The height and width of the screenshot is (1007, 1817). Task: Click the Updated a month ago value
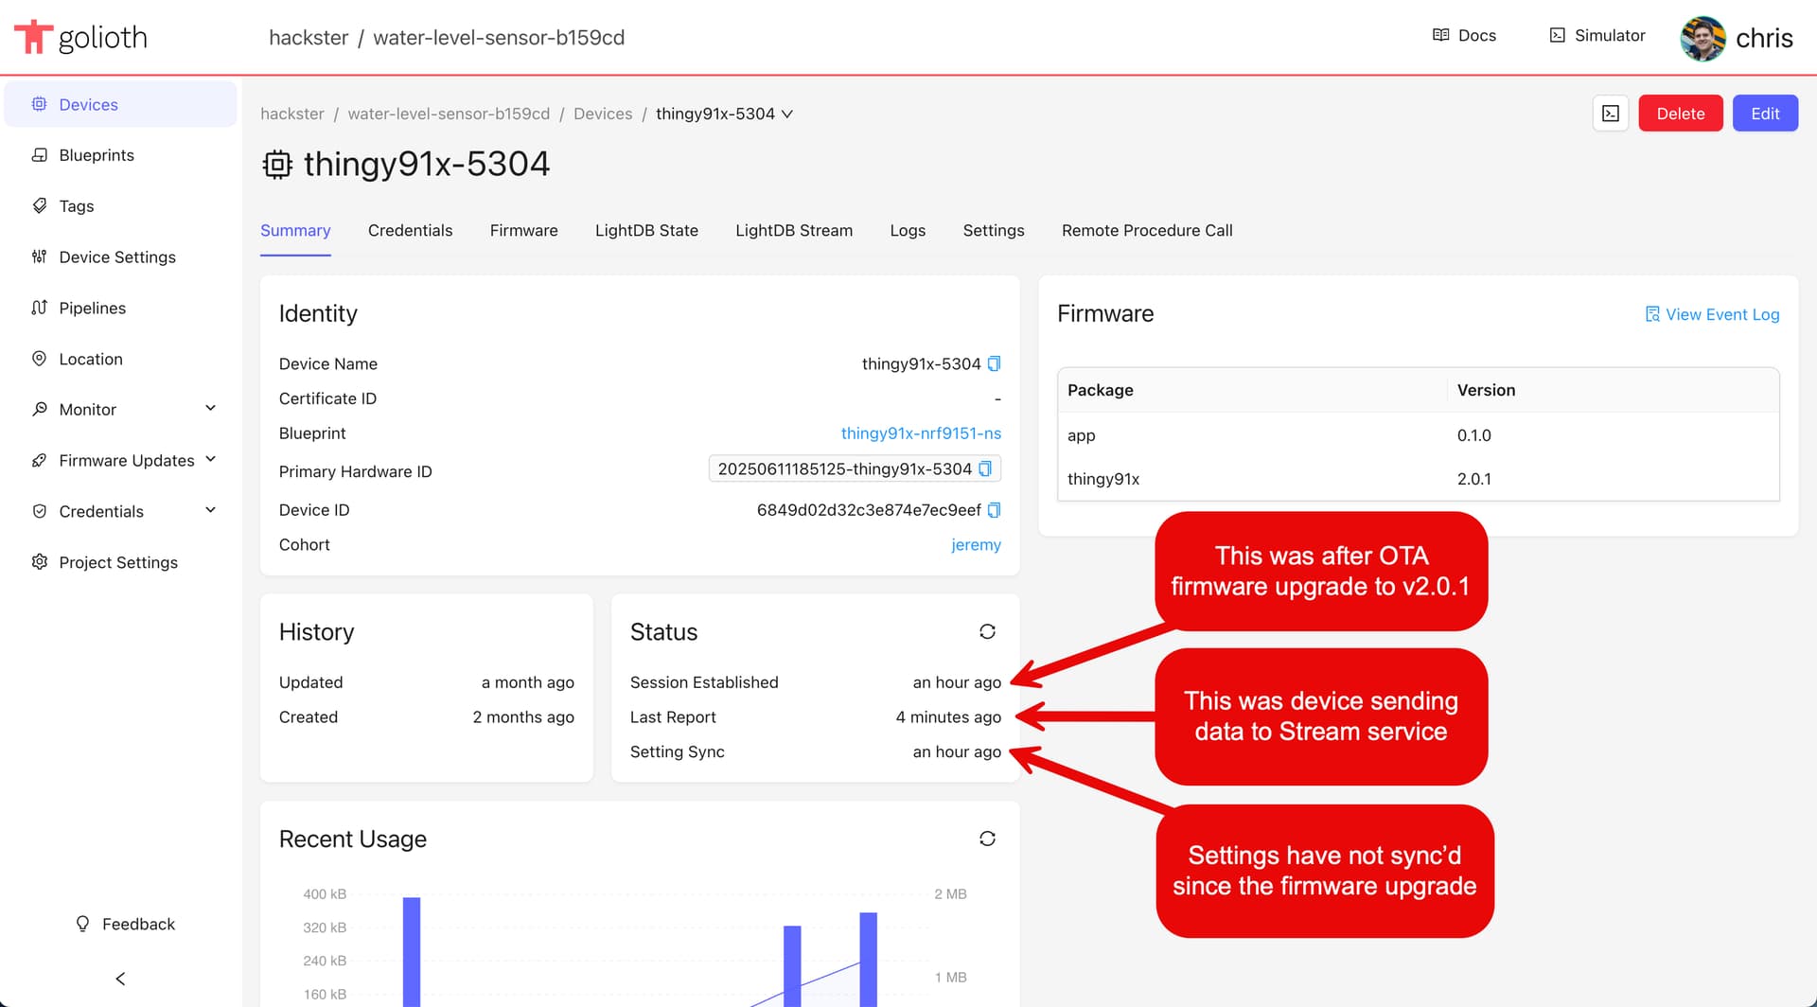[527, 682]
